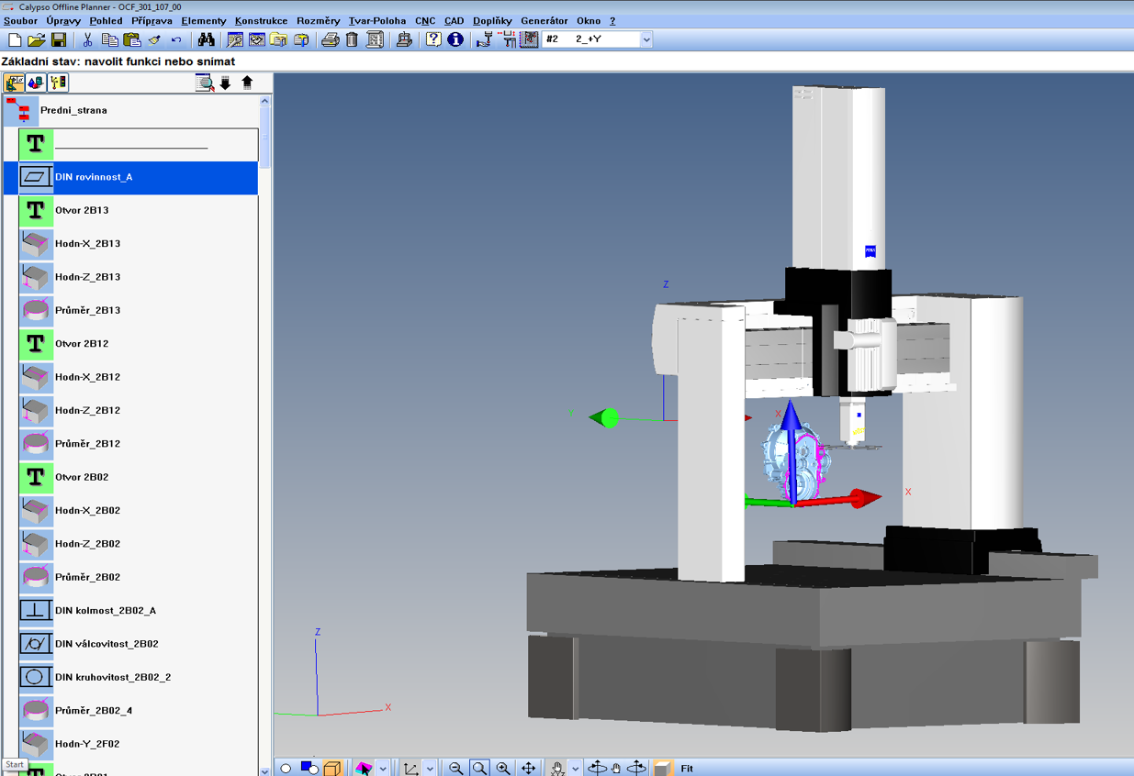Click the trash can Delete icon
Viewport: 1134px width, 776px height.
coord(352,39)
